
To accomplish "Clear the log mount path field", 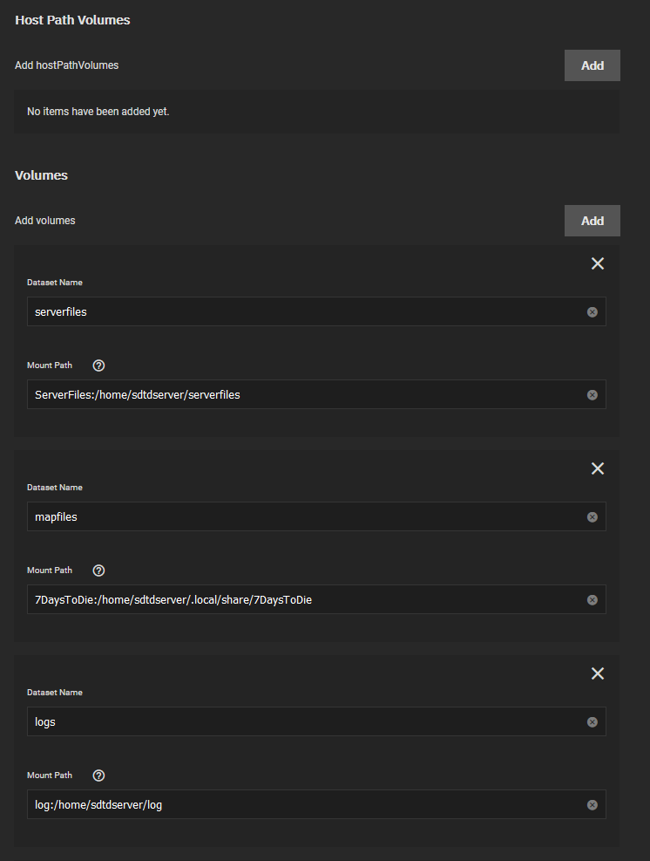I will (592, 805).
